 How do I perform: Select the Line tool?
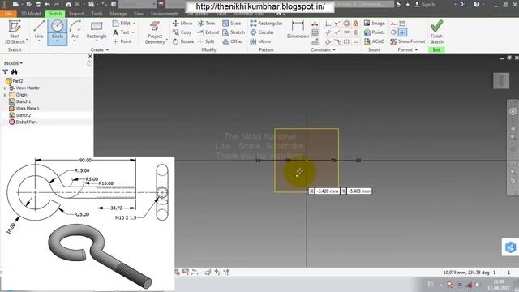coord(39,31)
